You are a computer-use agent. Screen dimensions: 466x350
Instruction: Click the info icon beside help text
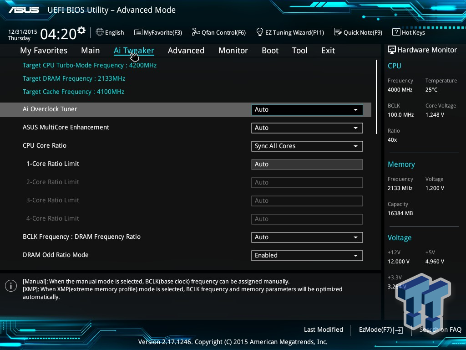coord(11,286)
